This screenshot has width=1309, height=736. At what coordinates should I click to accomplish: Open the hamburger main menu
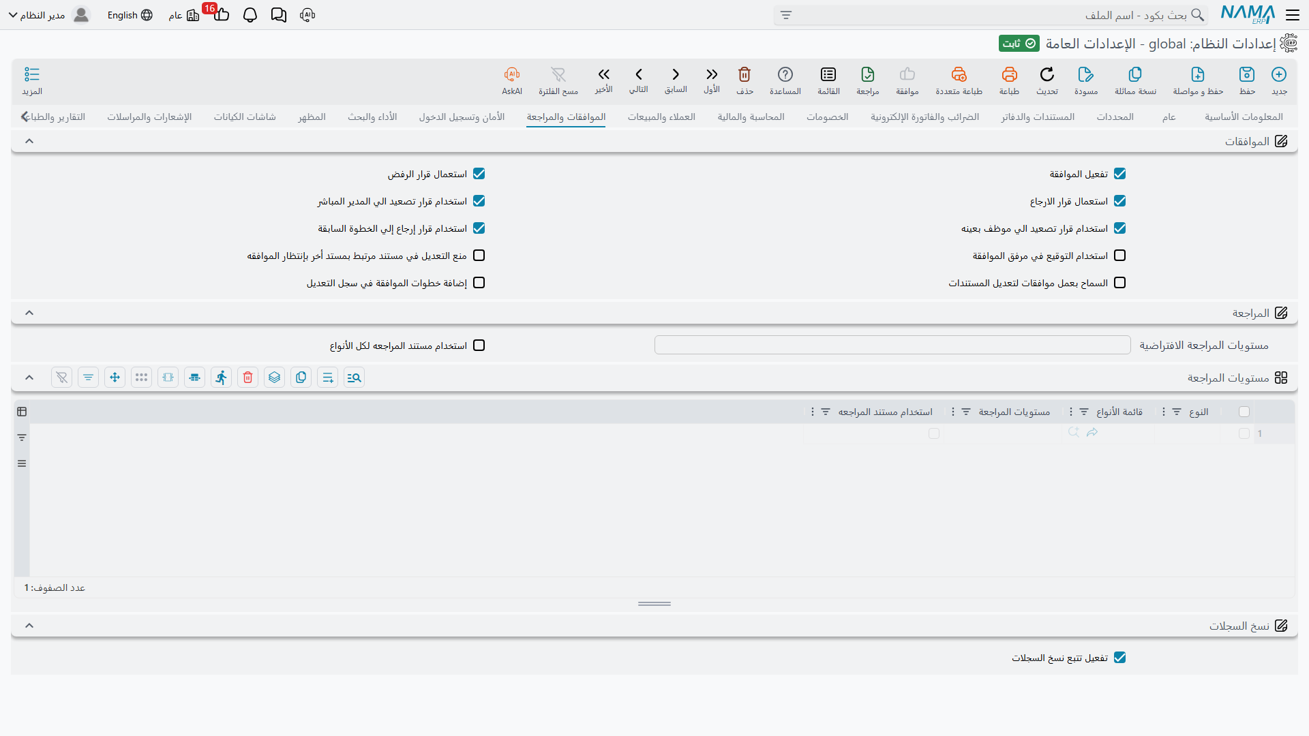point(1293,15)
